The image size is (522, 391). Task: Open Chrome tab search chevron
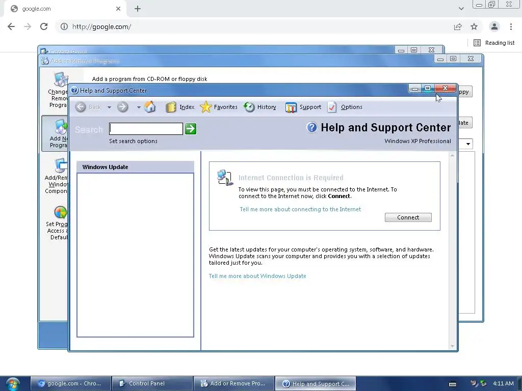pos(461,9)
